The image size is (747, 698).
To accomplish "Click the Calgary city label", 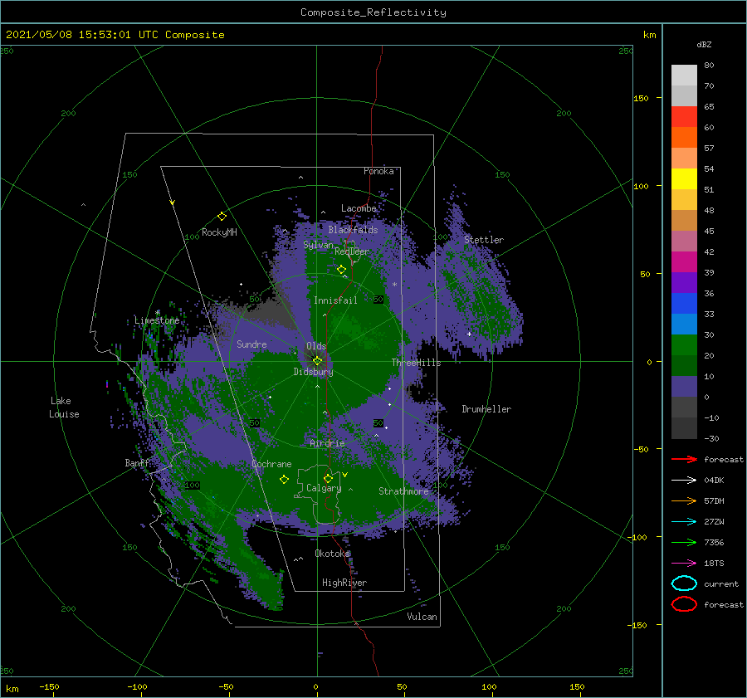I will (324, 488).
